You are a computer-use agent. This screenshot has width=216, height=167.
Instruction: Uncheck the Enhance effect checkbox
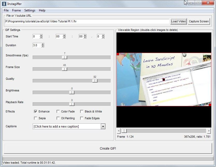pyautogui.click(x=36, y=111)
